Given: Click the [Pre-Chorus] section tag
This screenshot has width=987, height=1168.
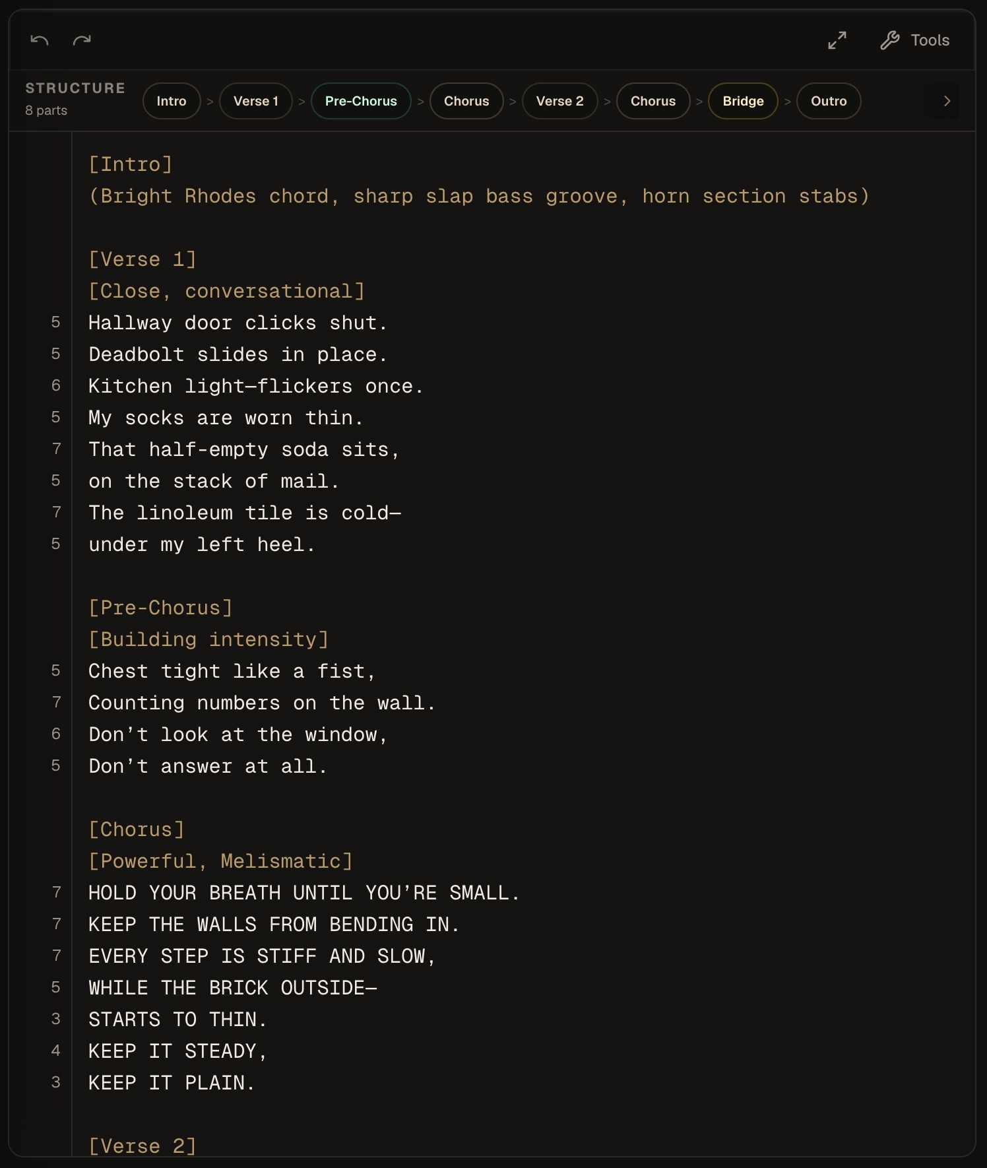Looking at the screenshot, I should click(x=161, y=608).
